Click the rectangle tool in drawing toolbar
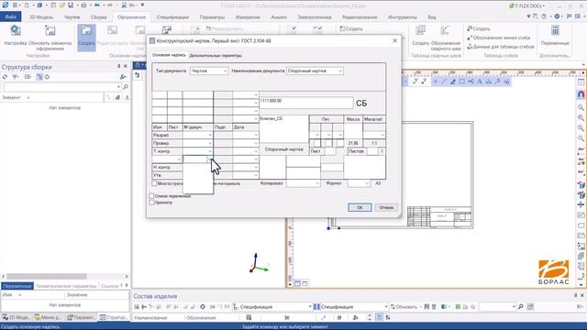 [x=461, y=82]
